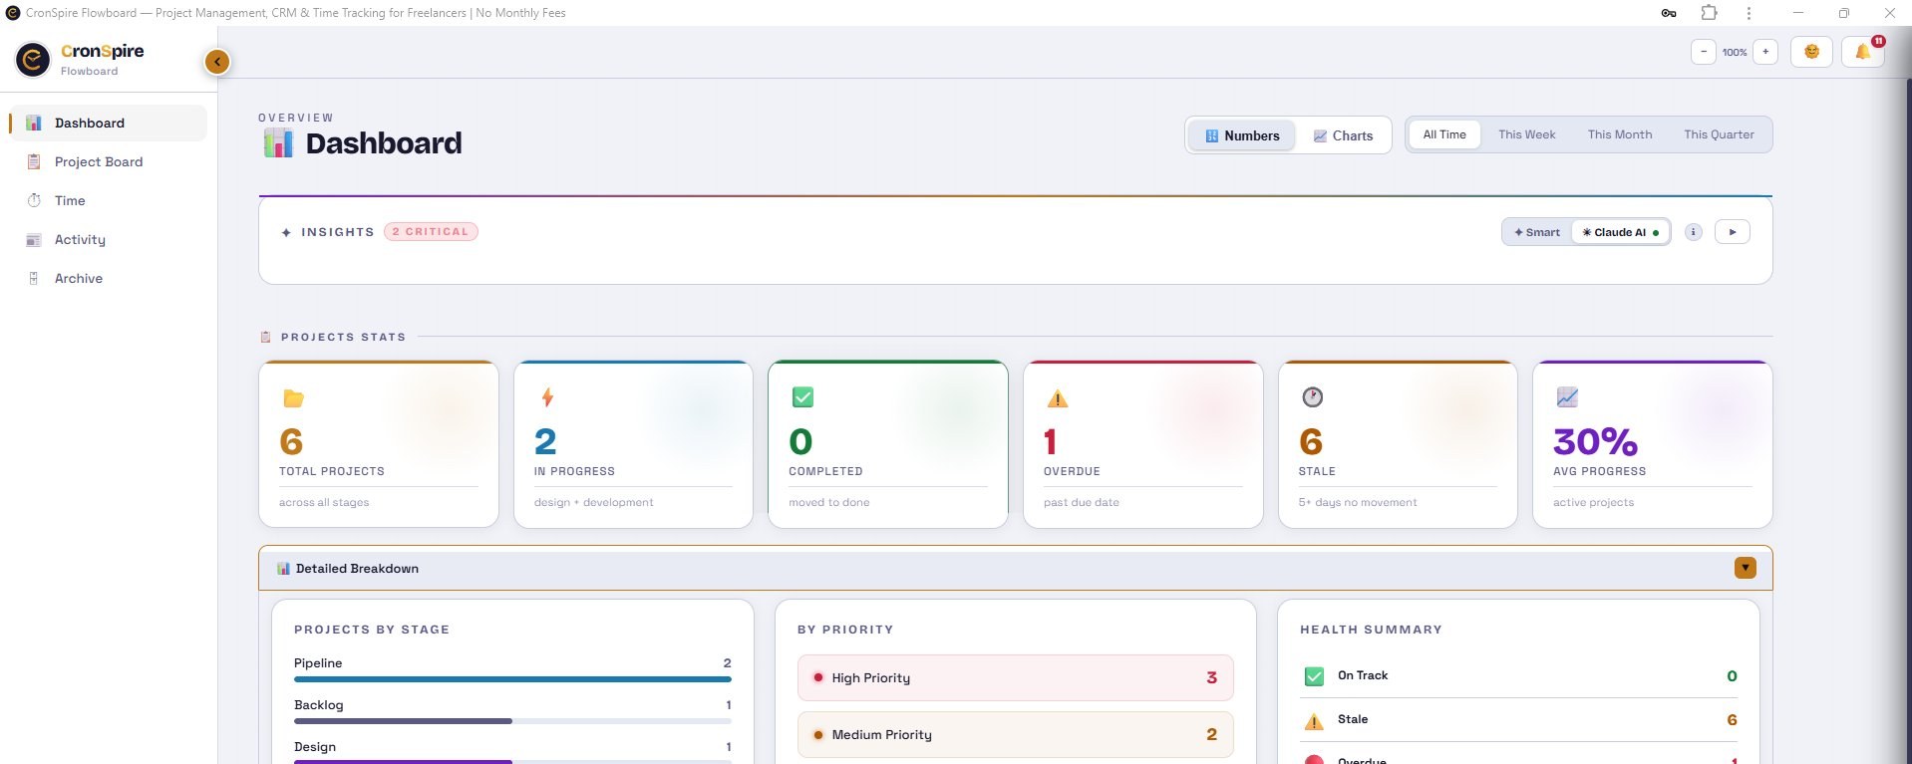The height and width of the screenshot is (764, 1912).
Task: Collapse the Detailed Breakdown section arrow
Action: (1745, 568)
